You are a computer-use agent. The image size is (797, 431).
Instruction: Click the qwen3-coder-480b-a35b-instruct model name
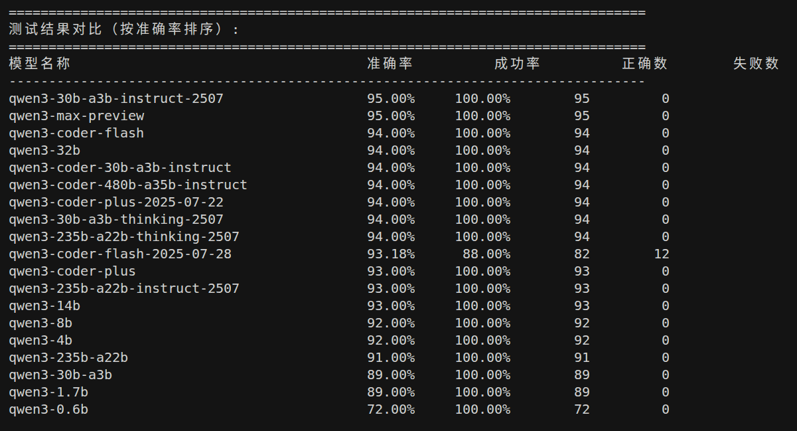click(x=128, y=185)
